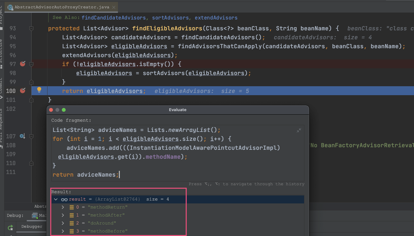Click the yellow lightbulb intention icon
414x236 pixels.
(x=39, y=90)
